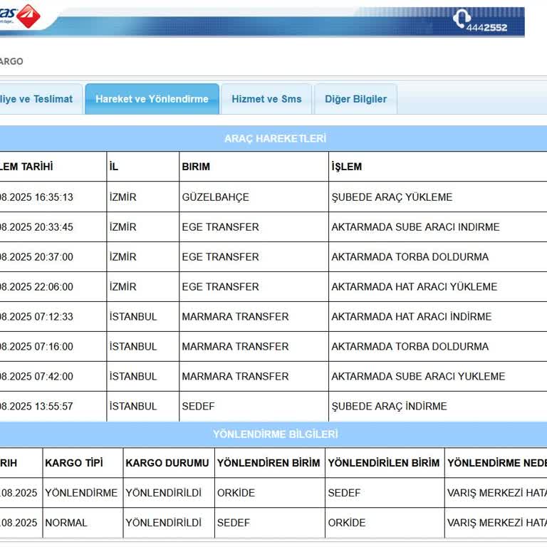Open the Diğer Bilgiler tab

[x=356, y=99]
